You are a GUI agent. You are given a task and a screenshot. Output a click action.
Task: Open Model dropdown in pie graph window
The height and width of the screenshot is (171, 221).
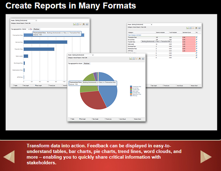pyautogui.click(x=83, y=55)
